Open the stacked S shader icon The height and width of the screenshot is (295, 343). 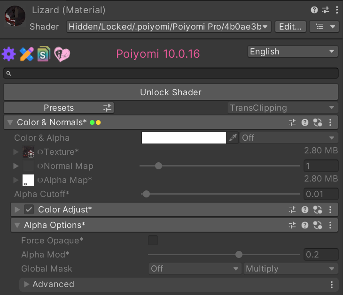(x=44, y=54)
